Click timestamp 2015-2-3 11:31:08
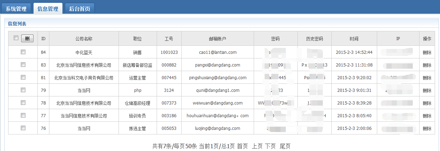 pyautogui.click(x=354, y=65)
